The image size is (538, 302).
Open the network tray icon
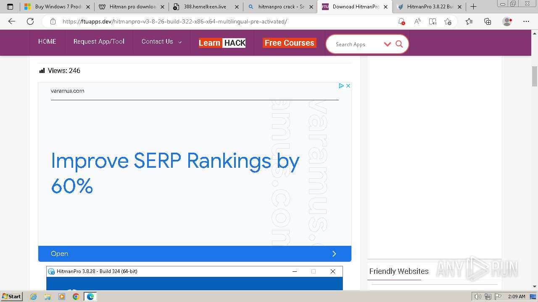[x=488, y=297]
